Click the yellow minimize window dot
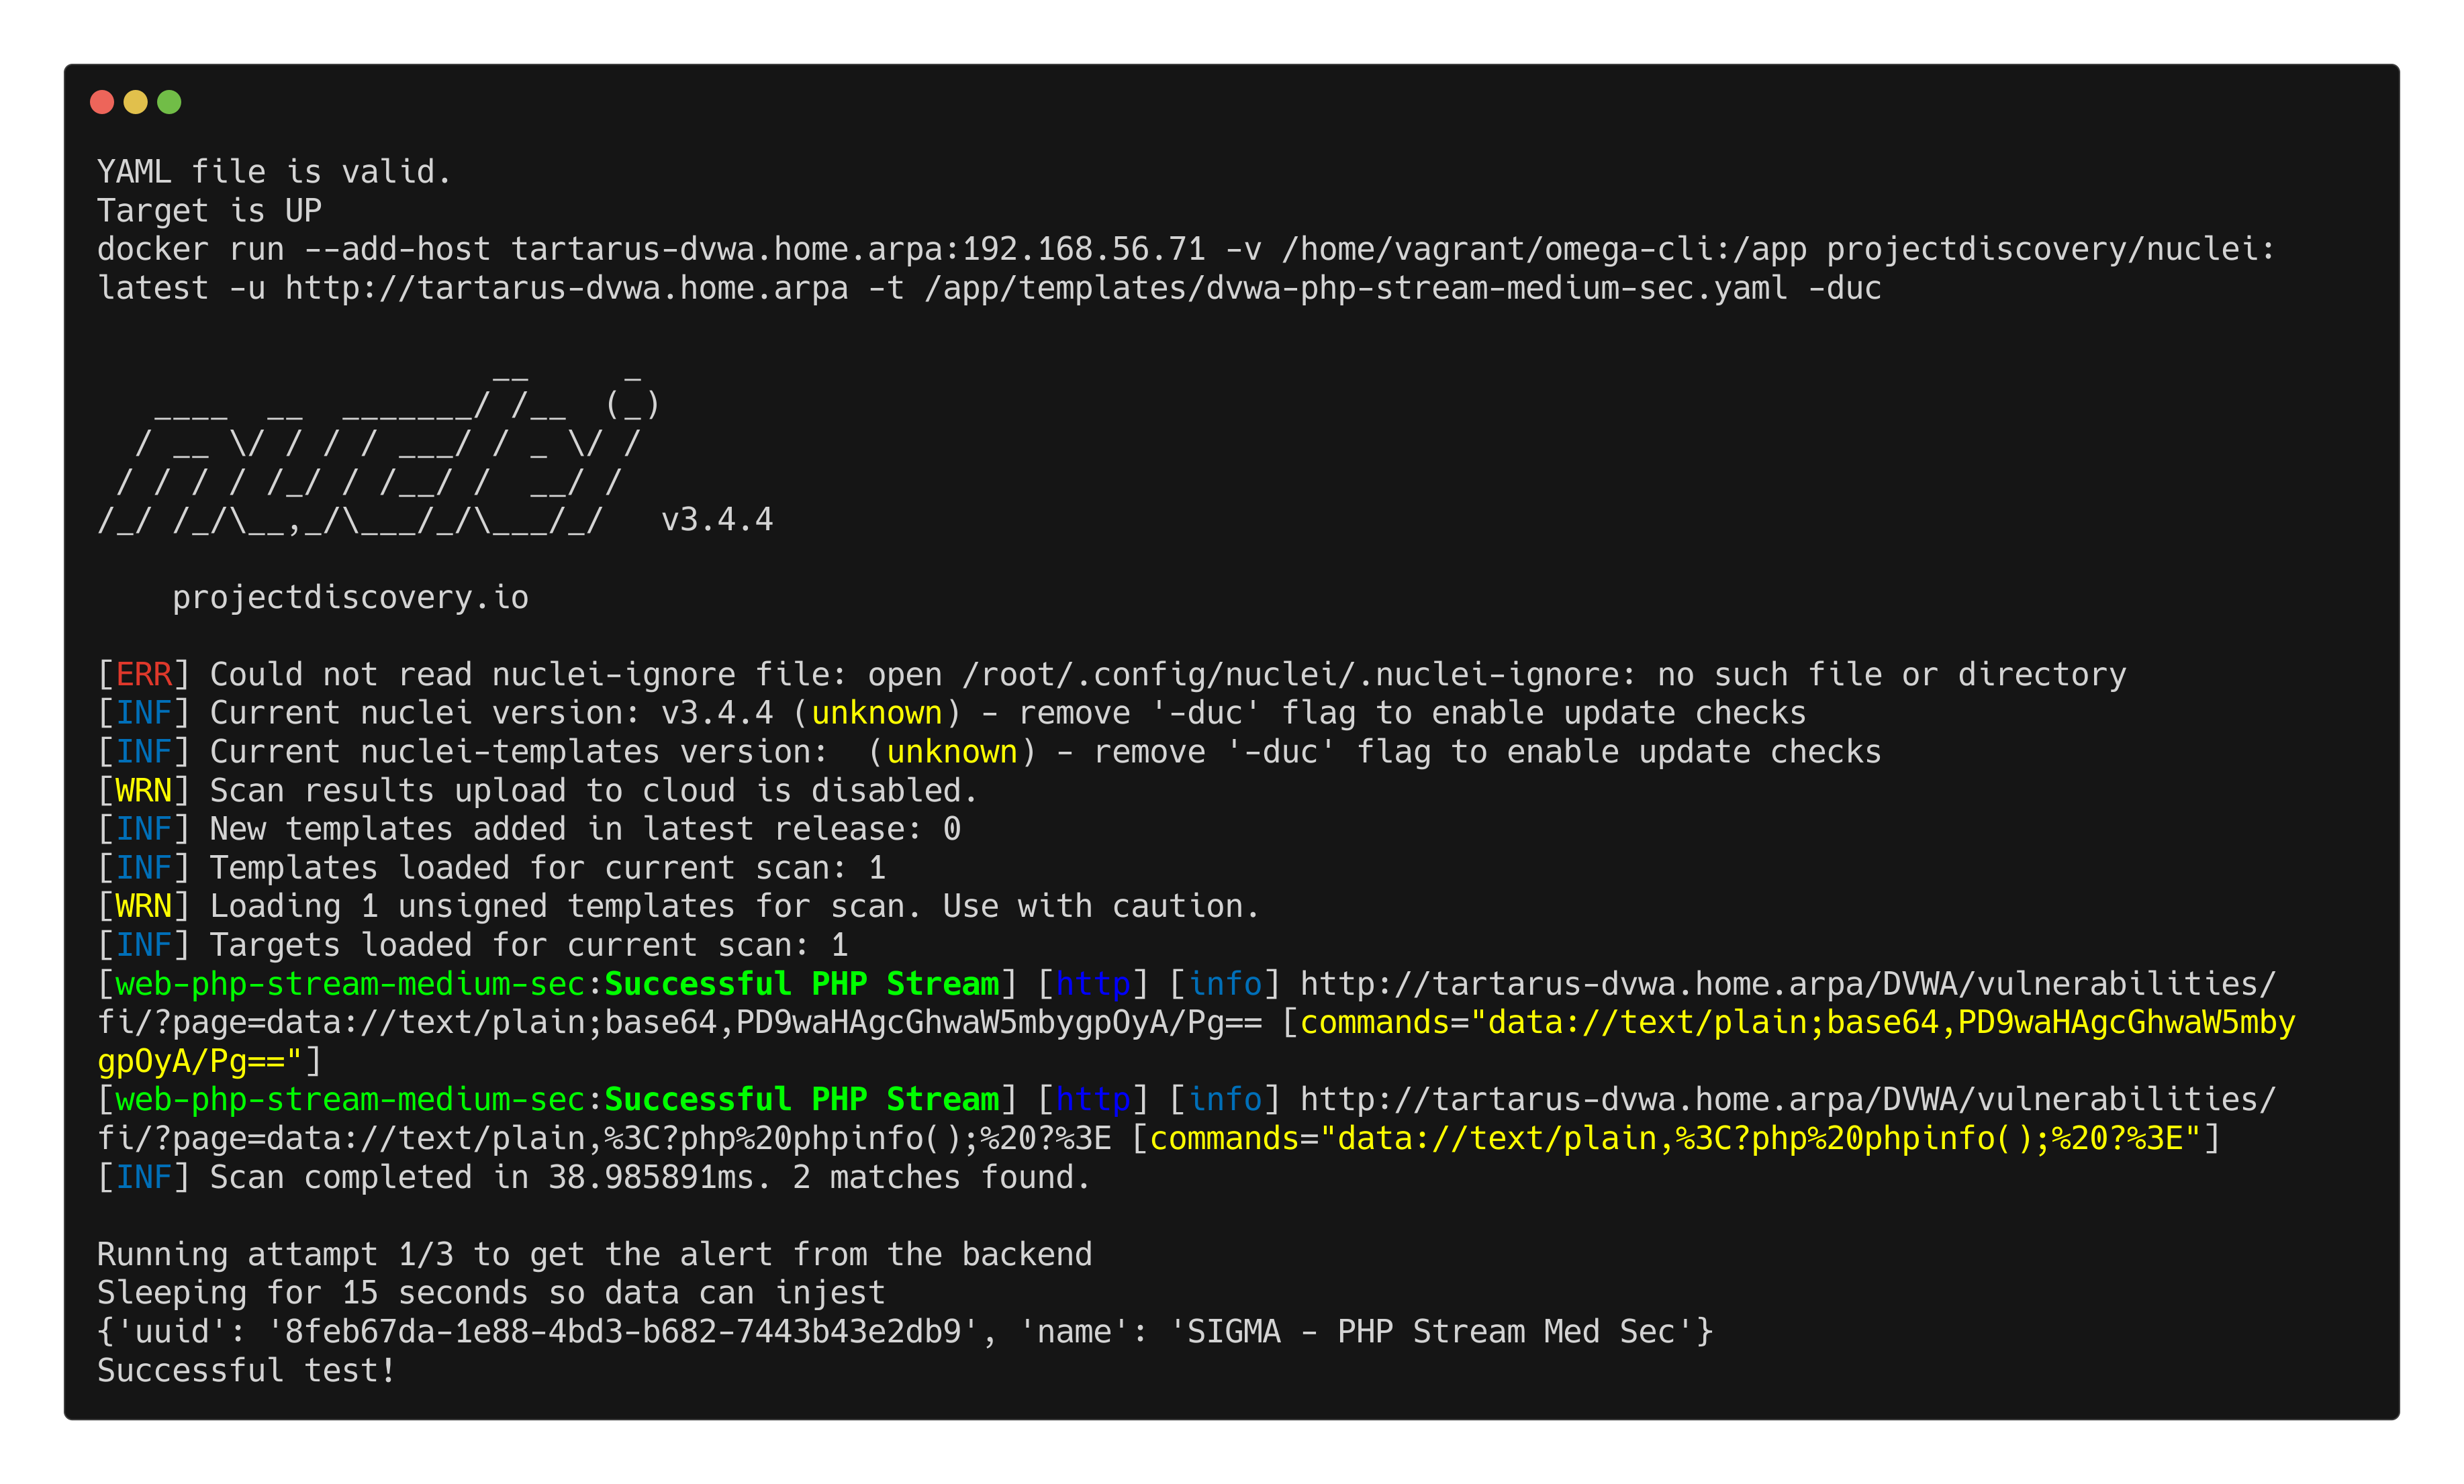2464x1484 pixels. 136,102
